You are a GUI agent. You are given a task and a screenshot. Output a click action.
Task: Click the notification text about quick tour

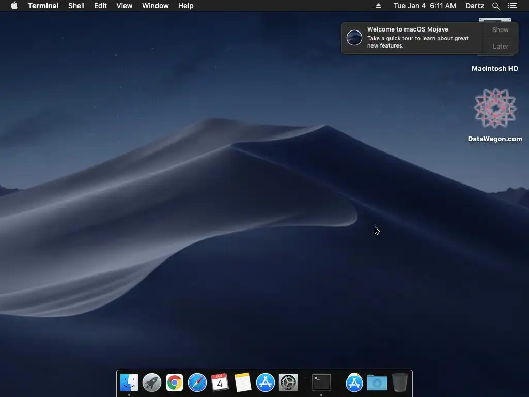pyautogui.click(x=417, y=42)
